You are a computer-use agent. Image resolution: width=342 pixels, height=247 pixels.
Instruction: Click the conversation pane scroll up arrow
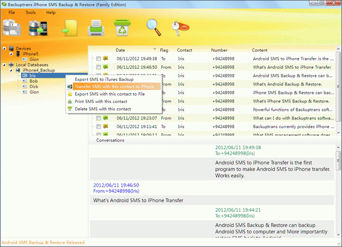click(338, 147)
